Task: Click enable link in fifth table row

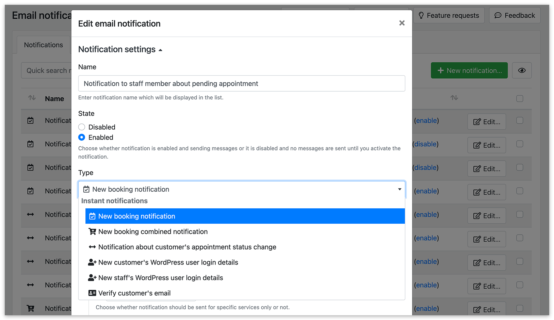Action: (x=426, y=214)
